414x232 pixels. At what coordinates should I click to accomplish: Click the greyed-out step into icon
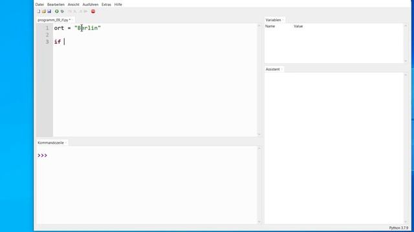click(x=75, y=12)
